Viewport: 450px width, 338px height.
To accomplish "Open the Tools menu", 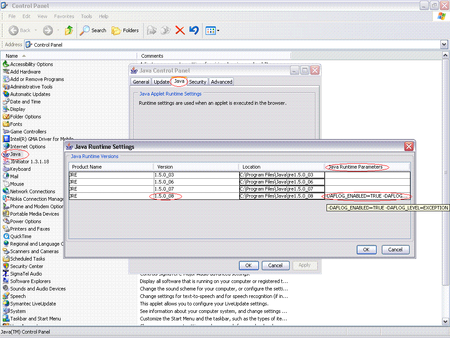I will [x=87, y=16].
